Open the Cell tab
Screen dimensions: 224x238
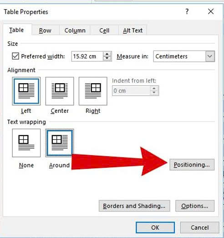pyautogui.click(x=104, y=30)
